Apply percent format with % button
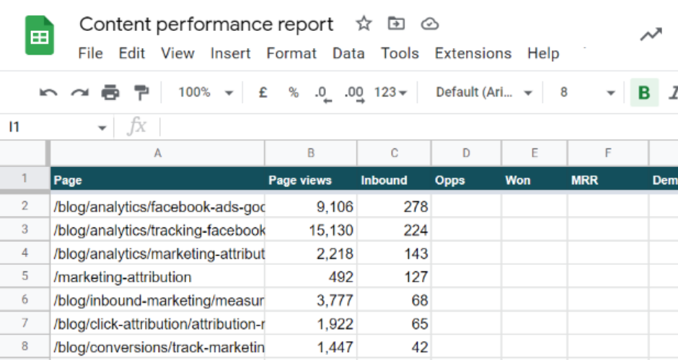 [293, 92]
